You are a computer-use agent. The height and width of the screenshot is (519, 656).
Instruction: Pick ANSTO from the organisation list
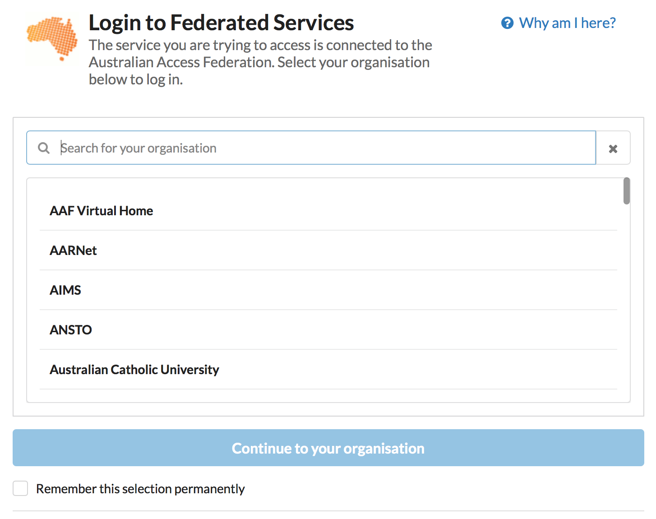71,330
